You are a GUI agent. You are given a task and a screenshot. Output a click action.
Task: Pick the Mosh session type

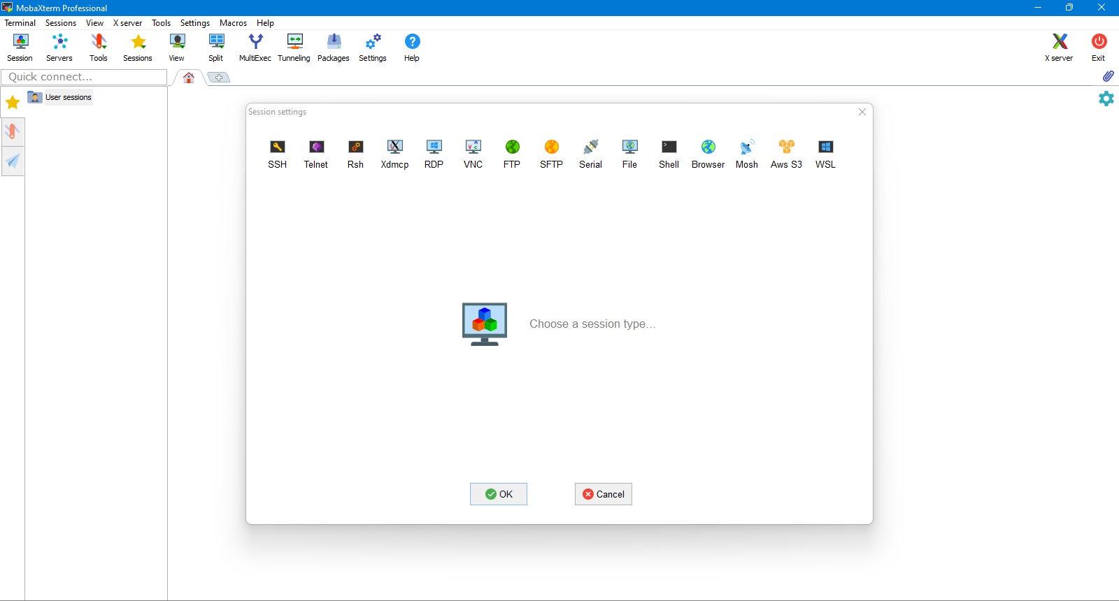pos(746,154)
